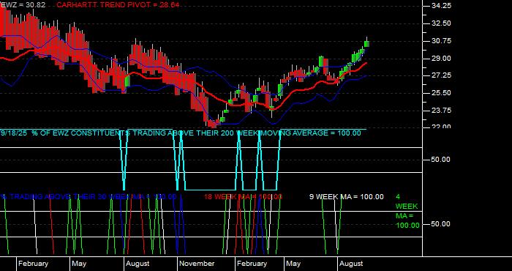Image resolution: width=512 pixels, height=271 pixels.
Task: Click the 32.50 price axis value
Action: click(x=441, y=23)
